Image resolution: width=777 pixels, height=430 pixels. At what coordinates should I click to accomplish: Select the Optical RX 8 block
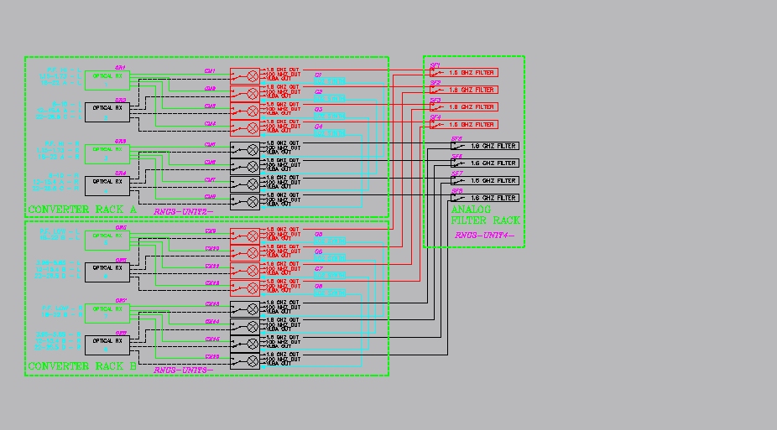[x=107, y=345]
